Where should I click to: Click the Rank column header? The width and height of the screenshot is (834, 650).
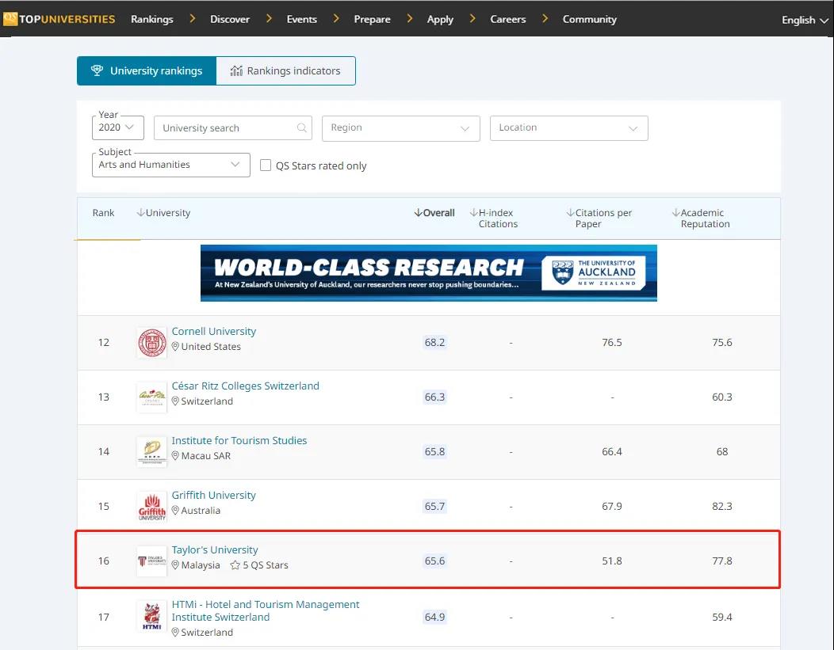pyautogui.click(x=103, y=212)
